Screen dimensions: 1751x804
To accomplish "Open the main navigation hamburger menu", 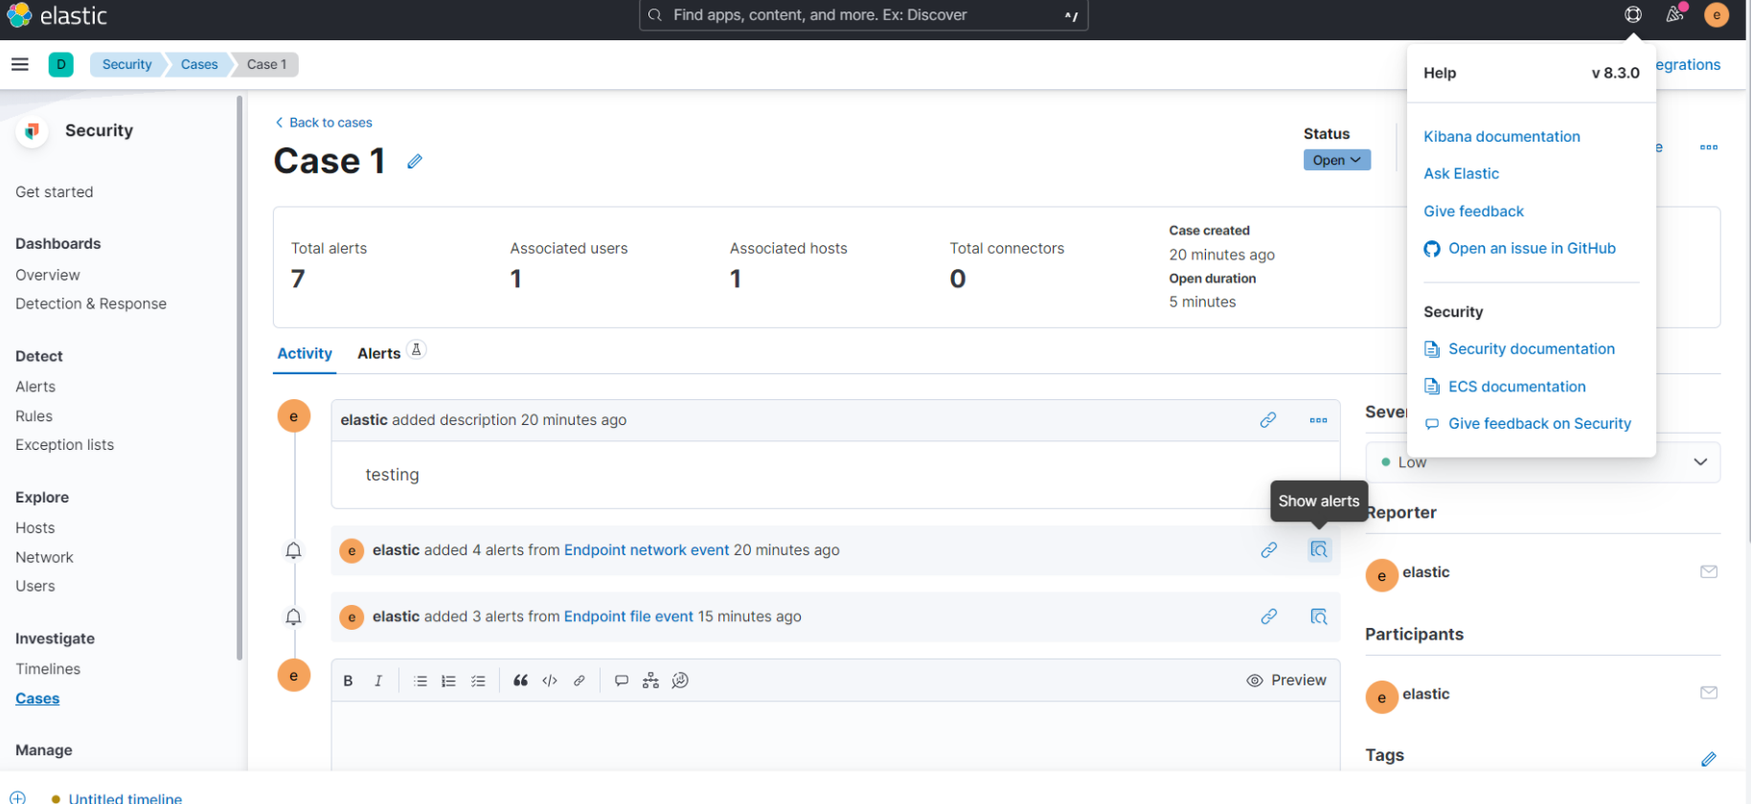I will click(20, 64).
